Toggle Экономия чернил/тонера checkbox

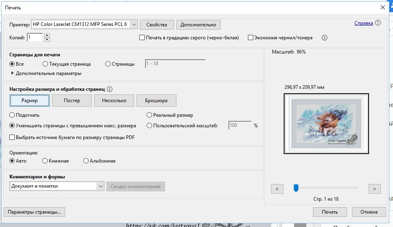[250, 38]
